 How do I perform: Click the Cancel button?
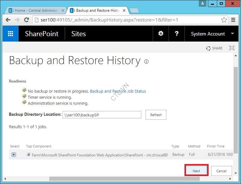click(222, 171)
